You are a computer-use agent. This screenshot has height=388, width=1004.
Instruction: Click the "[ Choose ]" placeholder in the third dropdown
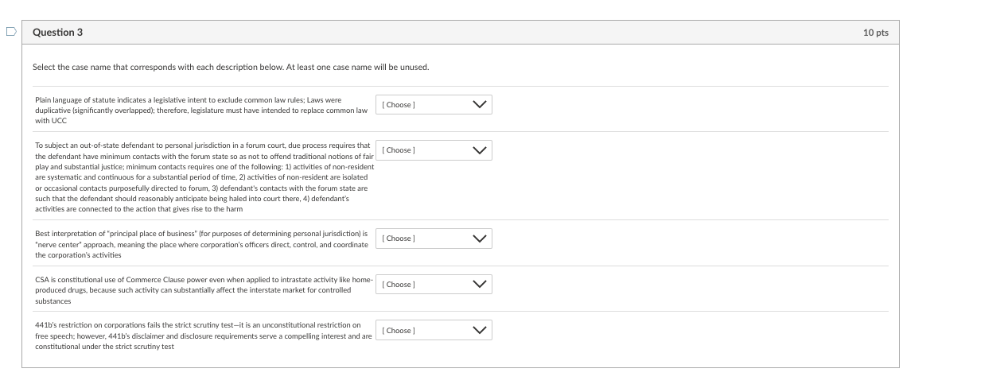399,239
